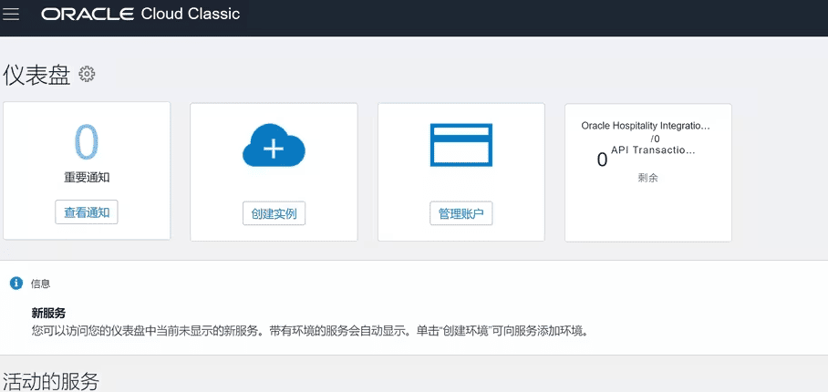Click the 重要通知 label
828x392 pixels.
87,177
